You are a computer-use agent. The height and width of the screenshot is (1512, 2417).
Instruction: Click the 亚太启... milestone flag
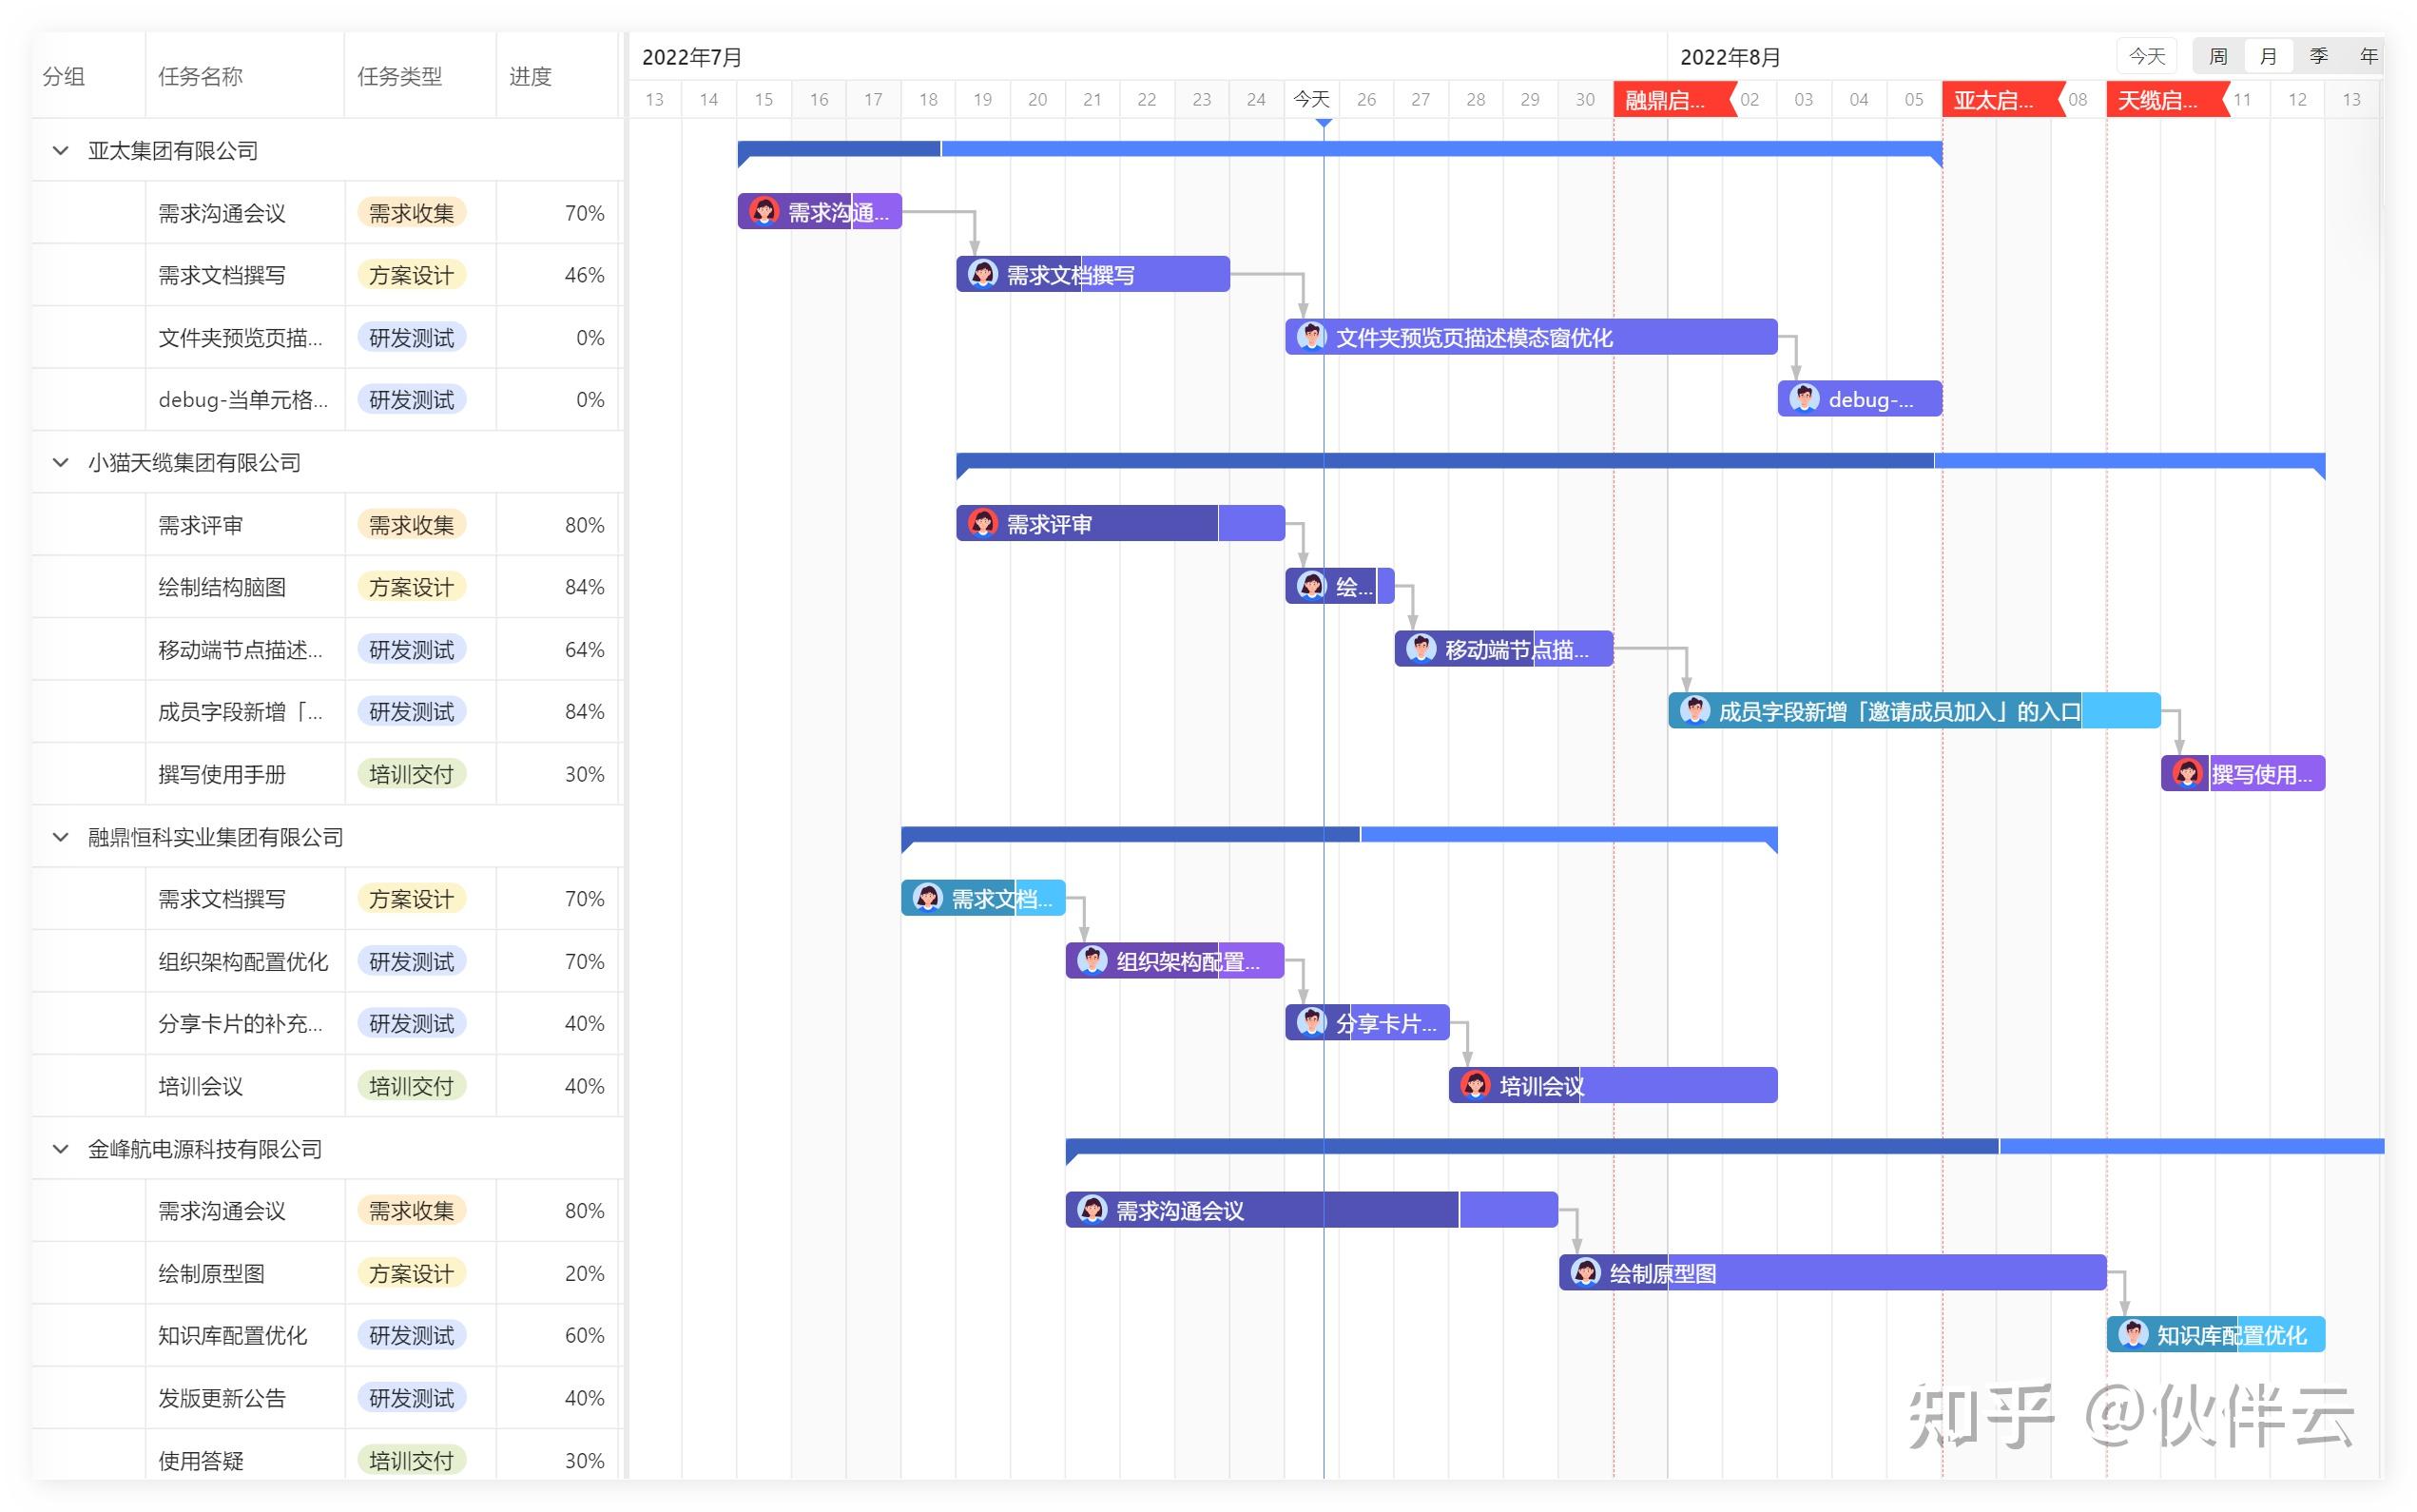(2003, 100)
